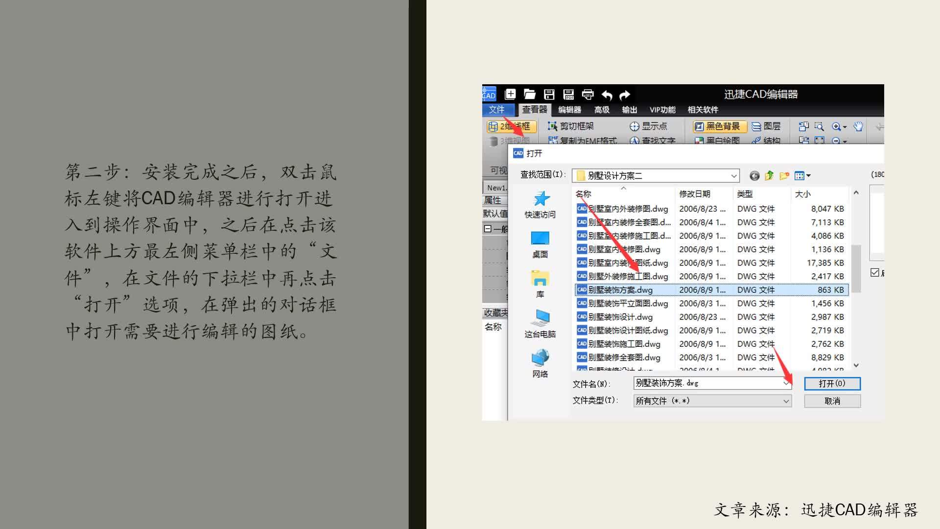Click the undo arrow icon

[607, 95]
